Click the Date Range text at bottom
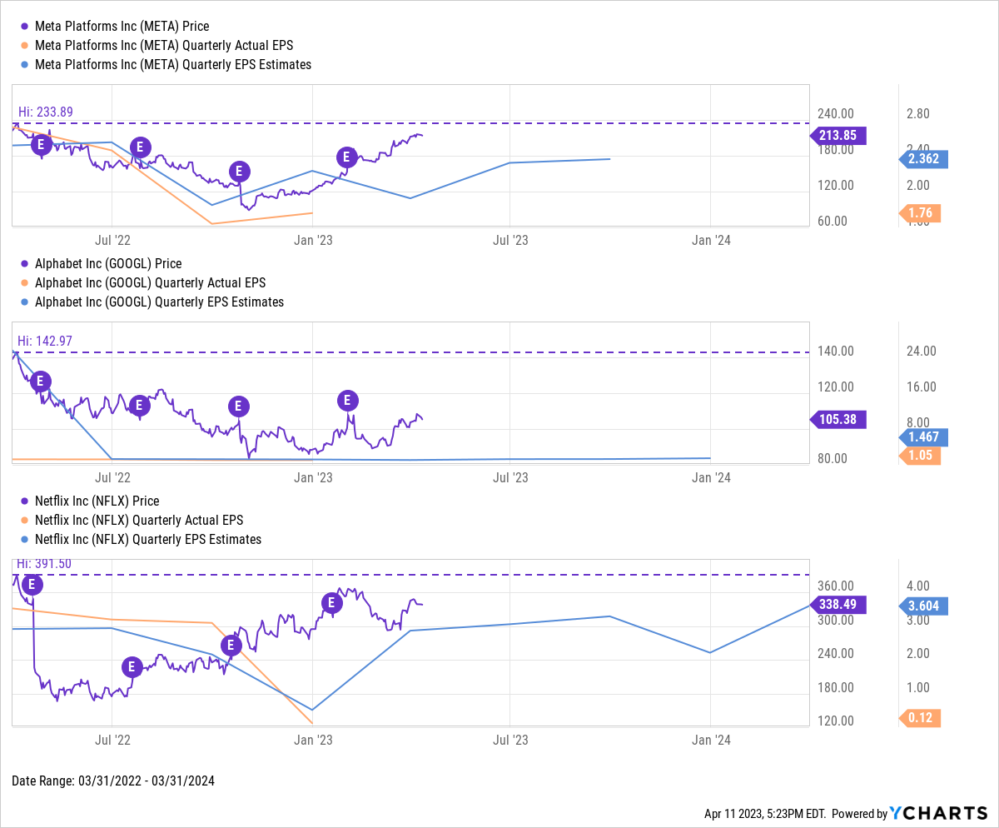This screenshot has width=999, height=828. coord(113,781)
